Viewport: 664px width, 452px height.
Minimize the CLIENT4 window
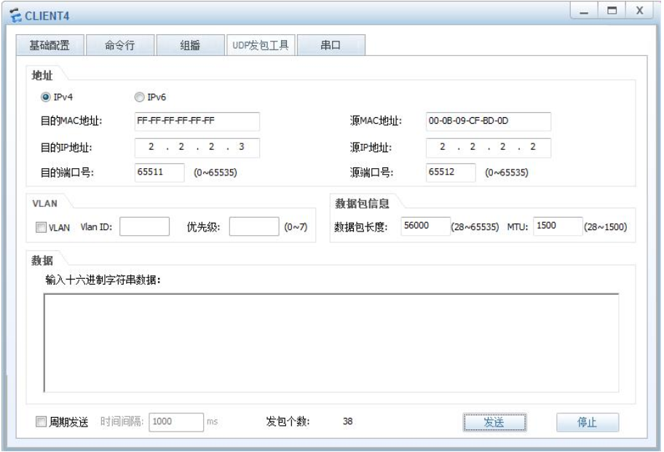click(584, 11)
